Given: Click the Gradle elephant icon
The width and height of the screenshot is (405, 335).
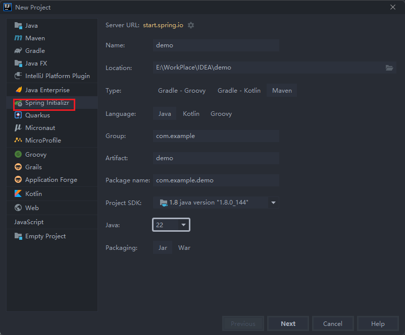Looking at the screenshot, I should [18, 50].
